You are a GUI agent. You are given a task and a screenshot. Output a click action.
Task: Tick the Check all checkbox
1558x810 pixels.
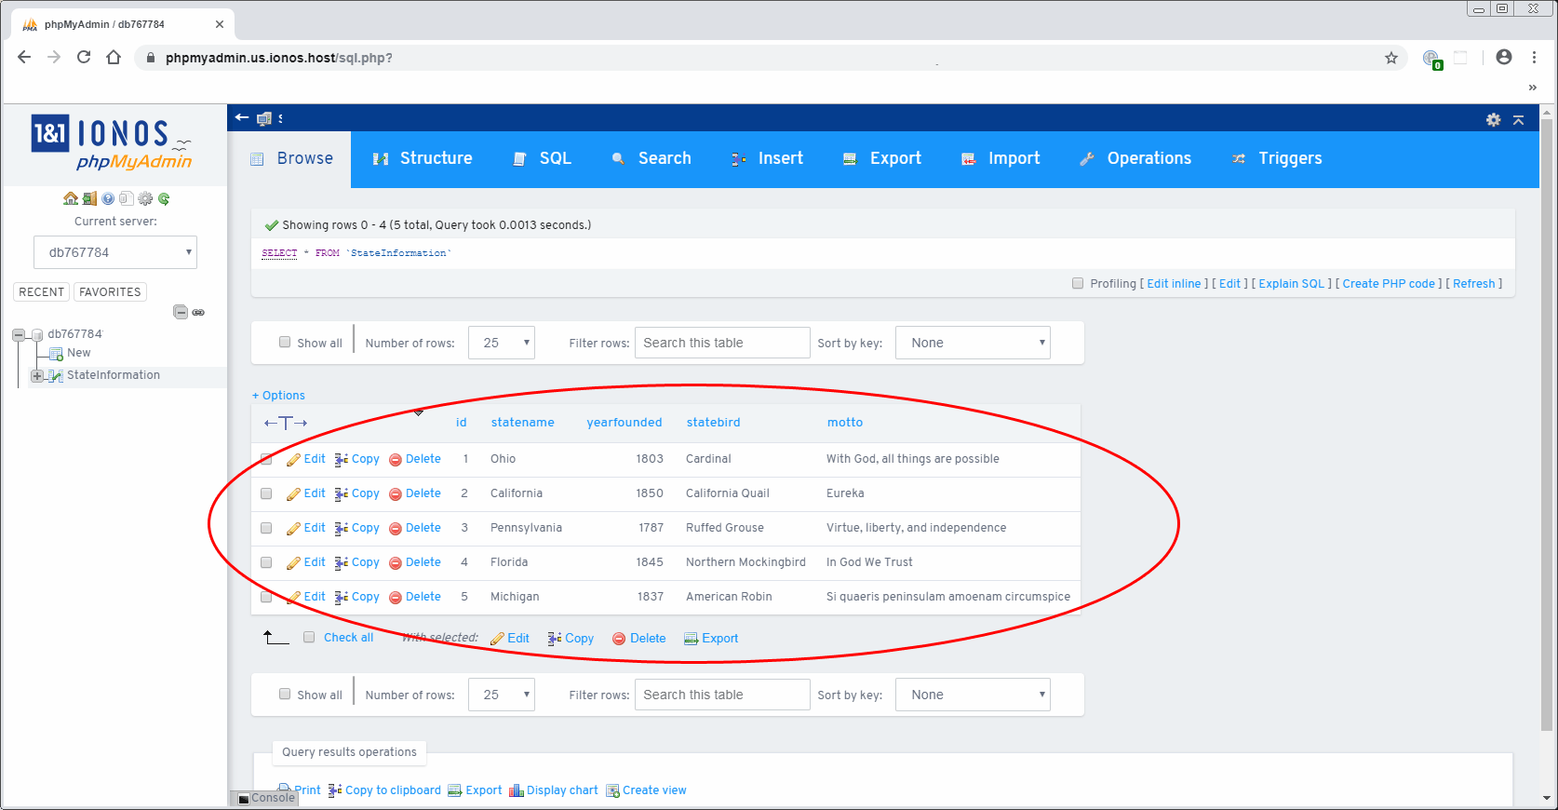pyautogui.click(x=309, y=637)
